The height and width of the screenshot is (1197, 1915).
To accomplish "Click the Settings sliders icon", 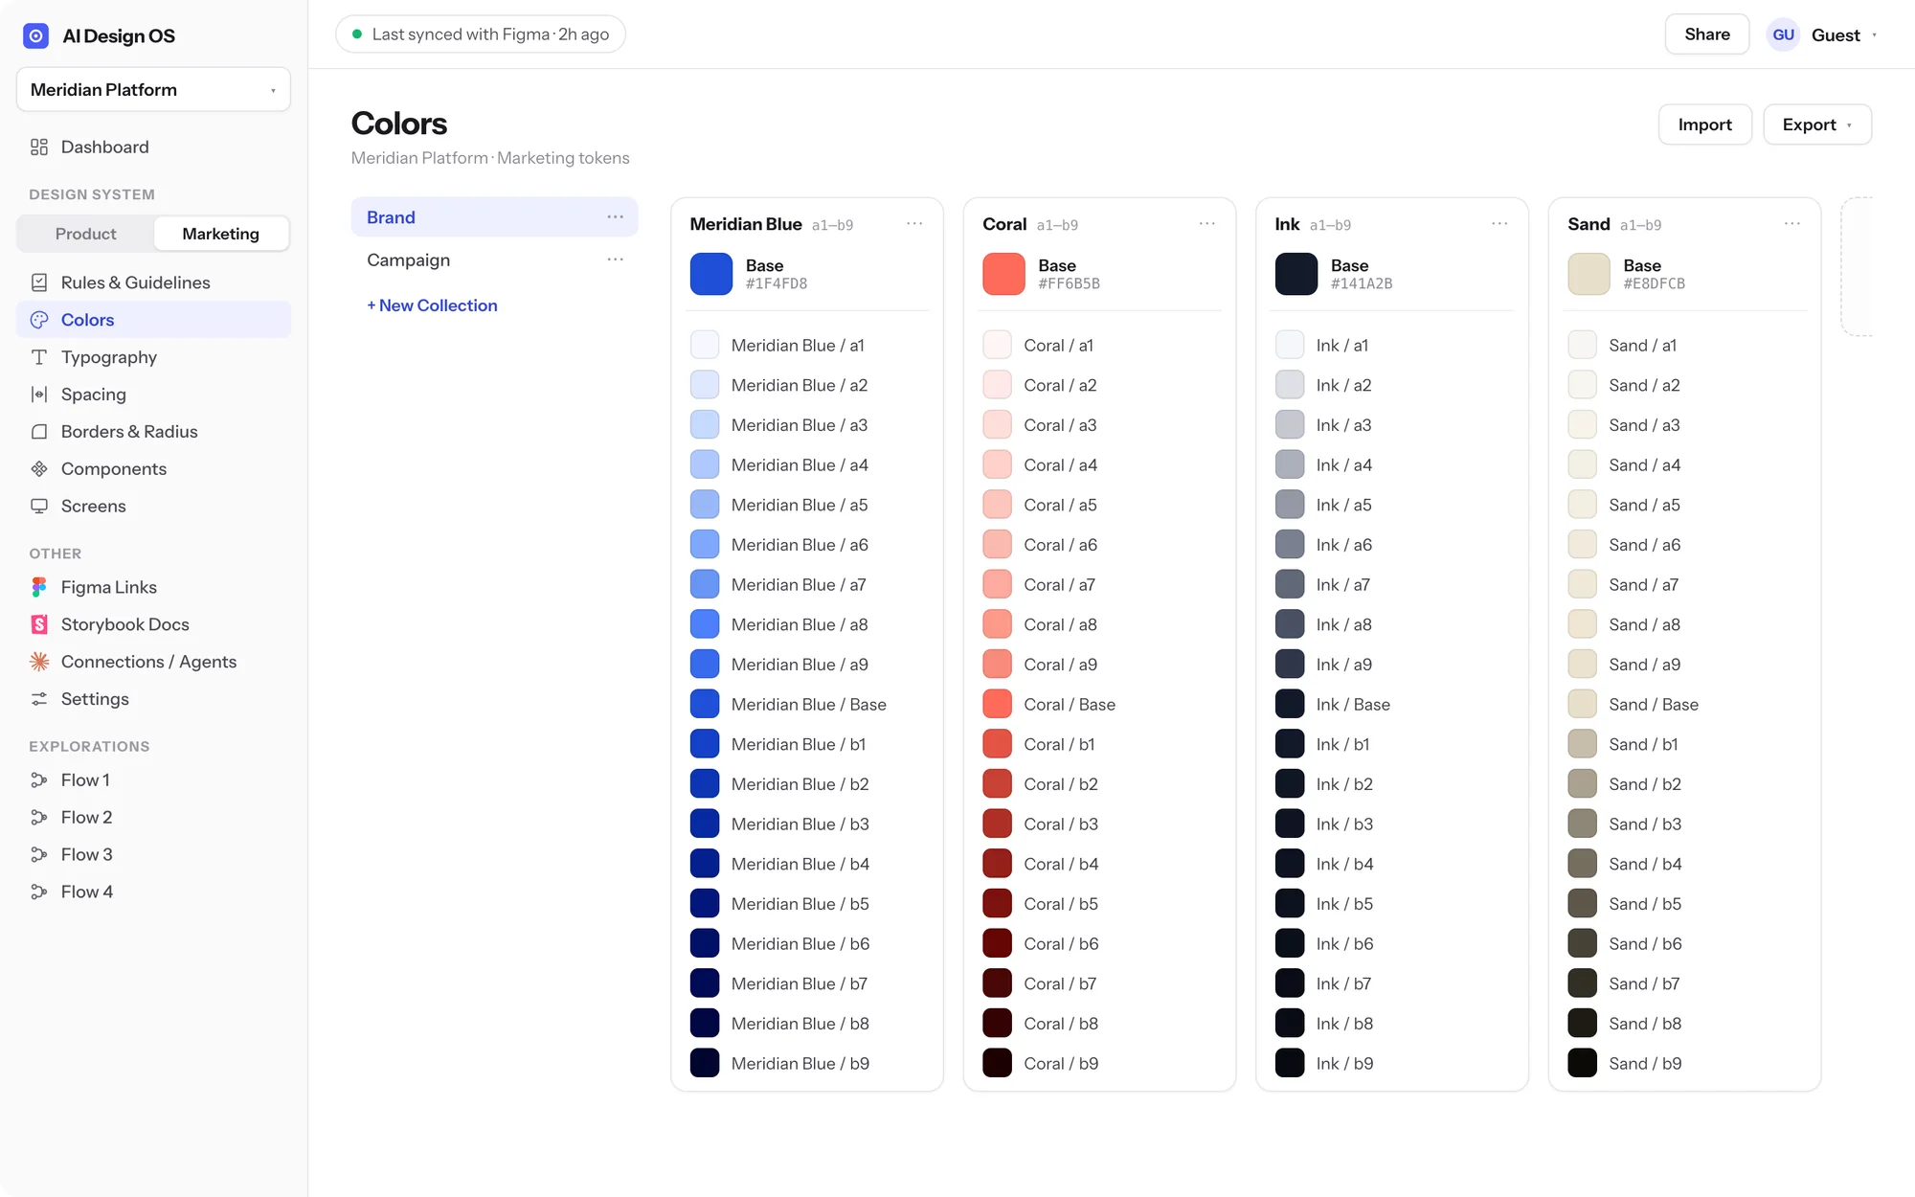I will coord(39,699).
